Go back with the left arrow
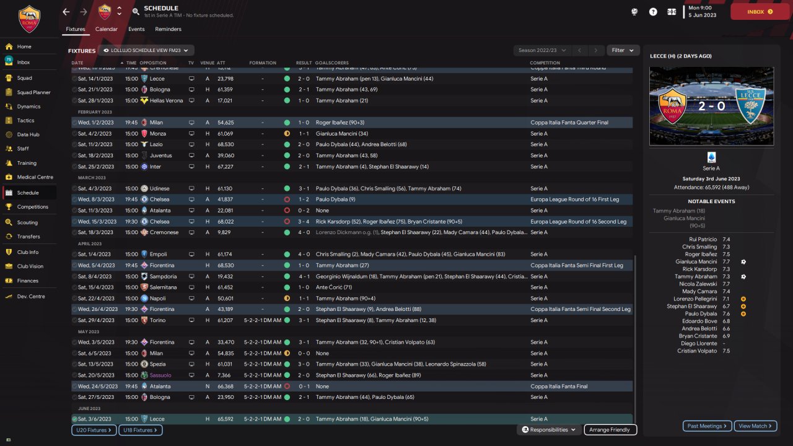Screen dimensions: 793x446 pos(66,12)
